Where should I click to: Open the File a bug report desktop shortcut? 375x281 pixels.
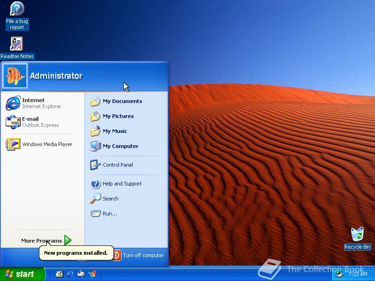17,15
